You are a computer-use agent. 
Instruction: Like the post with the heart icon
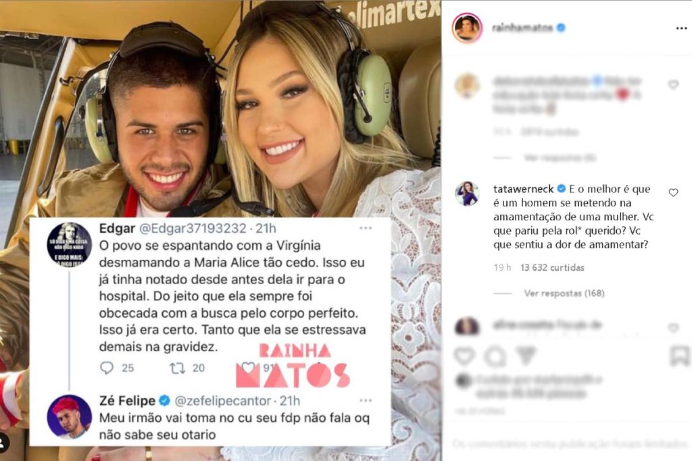tap(464, 356)
